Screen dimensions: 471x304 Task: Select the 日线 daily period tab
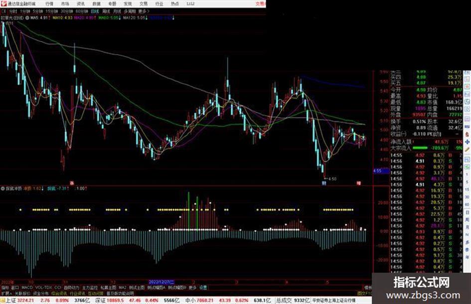coord(95,11)
